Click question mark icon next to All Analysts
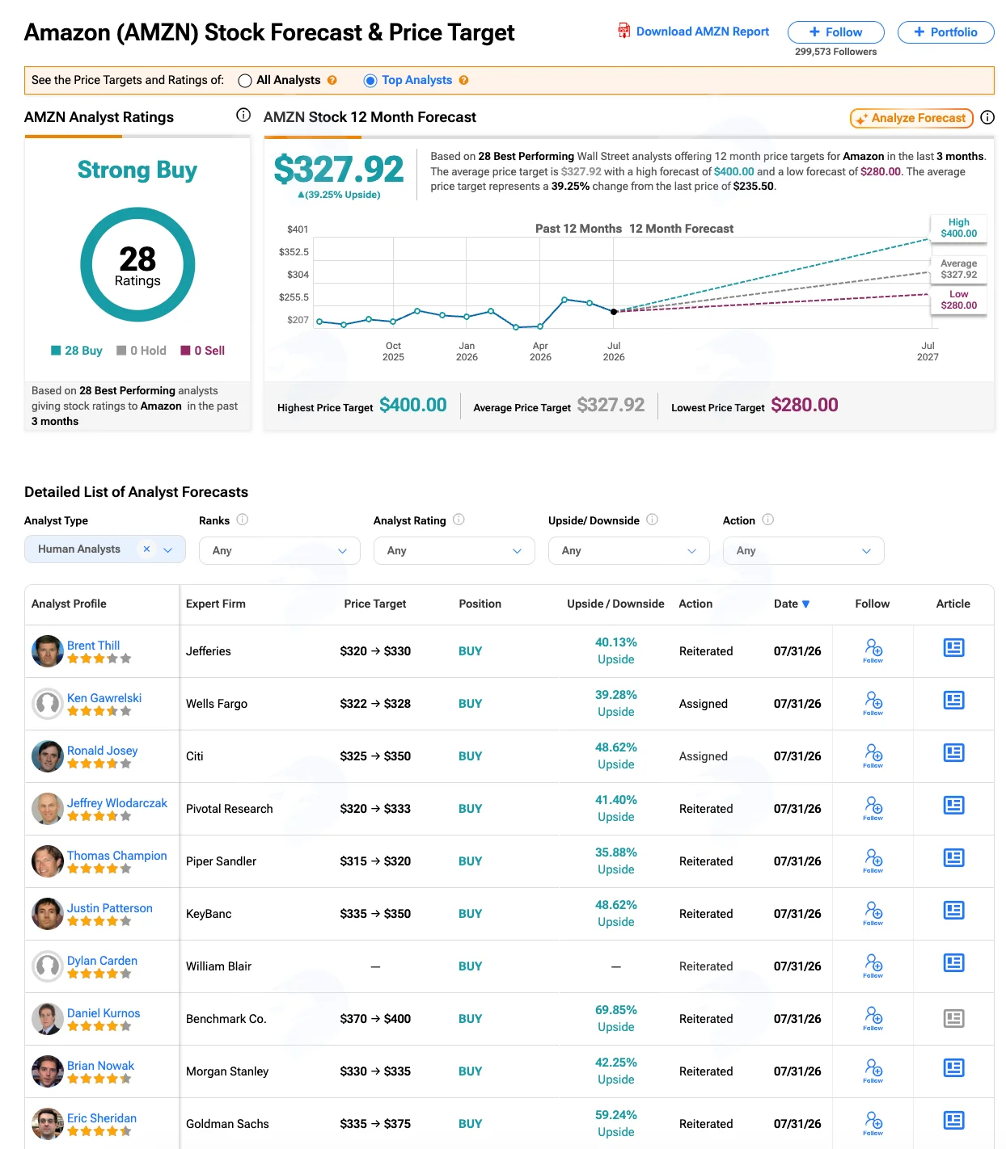This screenshot has width=1006, height=1149. tap(332, 80)
